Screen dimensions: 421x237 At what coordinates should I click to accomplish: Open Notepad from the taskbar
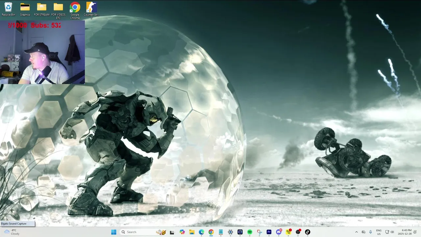221,232
